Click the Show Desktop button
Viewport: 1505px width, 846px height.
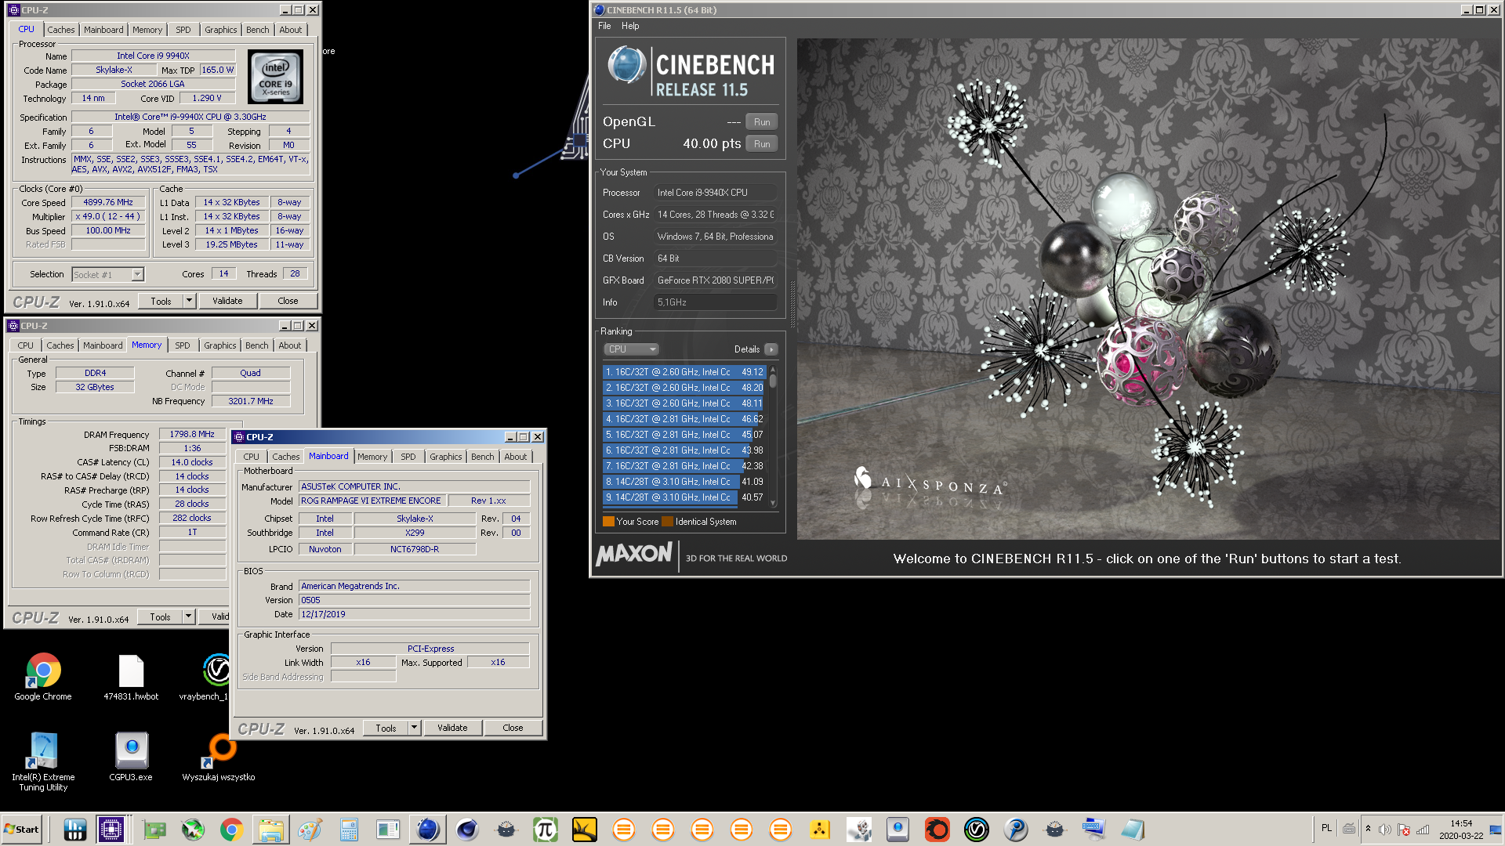pyautogui.click(x=1496, y=829)
